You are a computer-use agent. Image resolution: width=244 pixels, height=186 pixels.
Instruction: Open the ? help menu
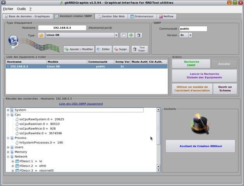click(x=30, y=9)
